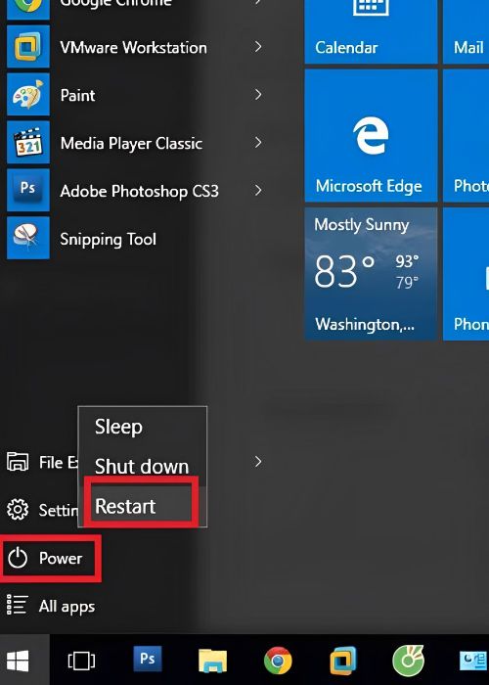Open the Snipping Tool entry
Image resolution: width=489 pixels, height=685 pixels.
[x=133, y=239]
